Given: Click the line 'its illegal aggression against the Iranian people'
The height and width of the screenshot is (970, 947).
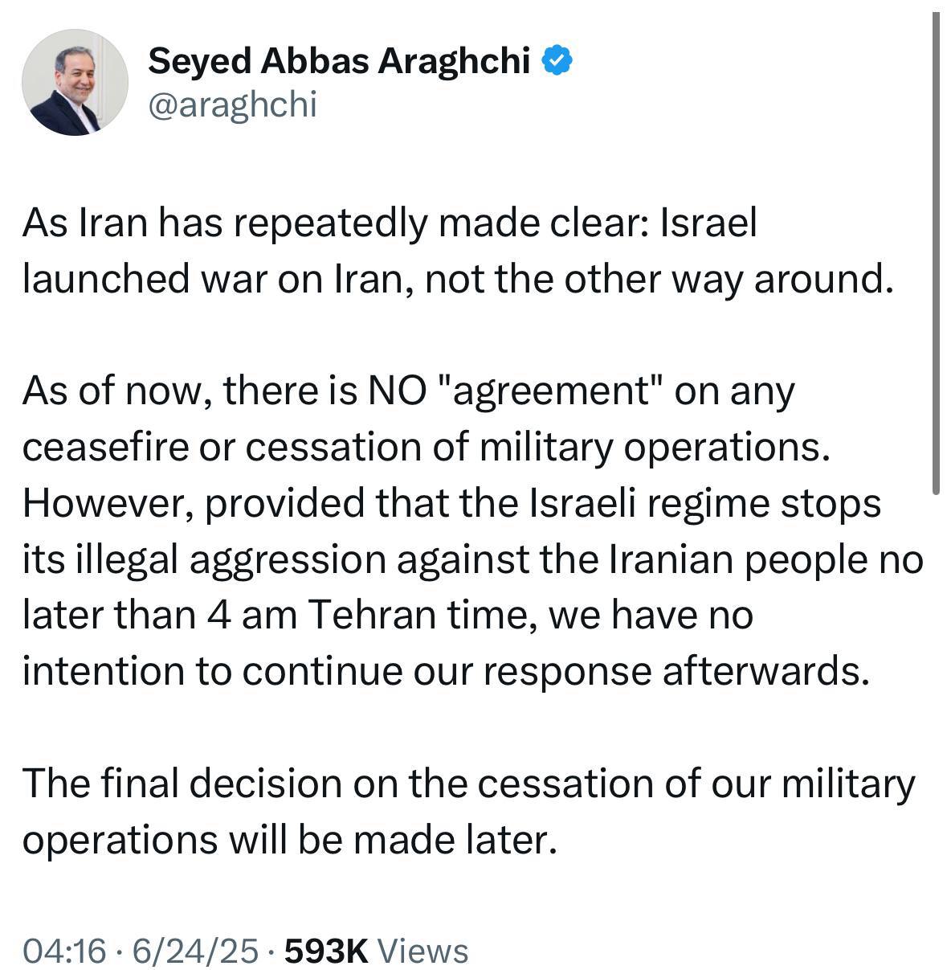Looking at the screenshot, I should (473, 561).
